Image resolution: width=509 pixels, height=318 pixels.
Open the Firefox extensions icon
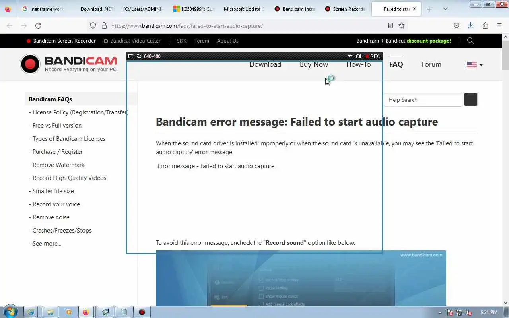pos(485,25)
